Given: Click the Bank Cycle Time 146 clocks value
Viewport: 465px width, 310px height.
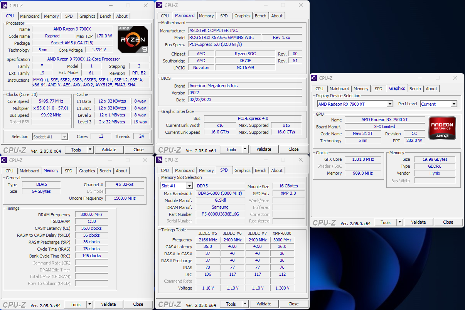Looking at the screenshot, I should click(x=91, y=256).
